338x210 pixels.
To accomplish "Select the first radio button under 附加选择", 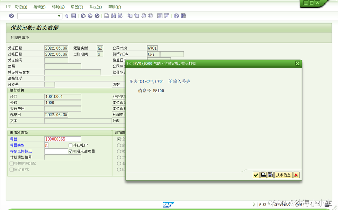I will (x=119, y=139).
